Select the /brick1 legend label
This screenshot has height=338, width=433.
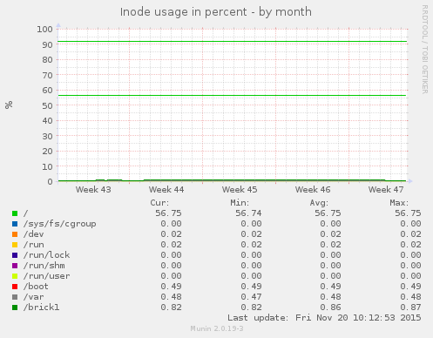click(x=41, y=308)
